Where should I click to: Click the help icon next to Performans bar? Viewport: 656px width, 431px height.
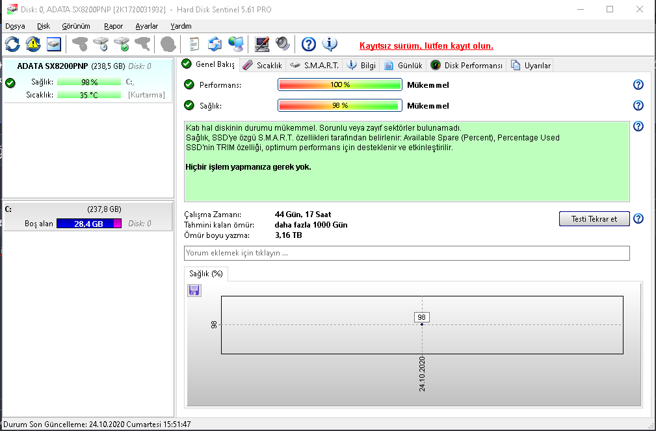[638, 85]
